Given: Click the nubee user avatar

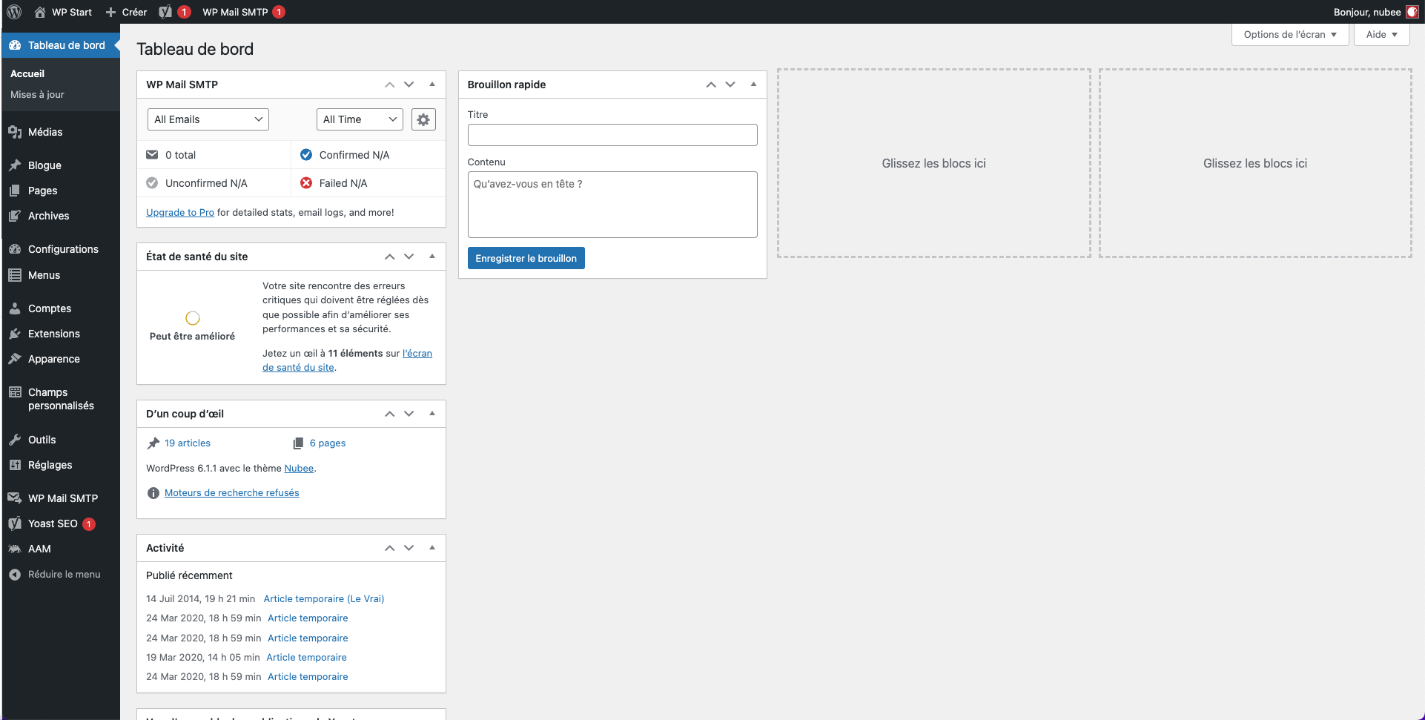Looking at the screenshot, I should [1412, 12].
